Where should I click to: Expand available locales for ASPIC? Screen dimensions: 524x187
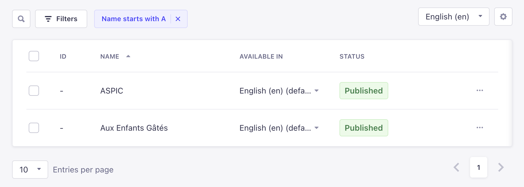(x=317, y=91)
